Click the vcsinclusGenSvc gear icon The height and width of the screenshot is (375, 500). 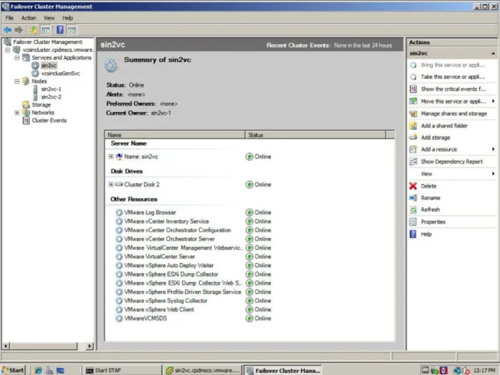[x=35, y=73]
